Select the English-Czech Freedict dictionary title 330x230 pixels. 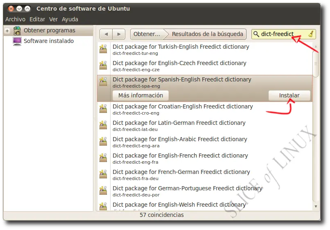pos(179,63)
